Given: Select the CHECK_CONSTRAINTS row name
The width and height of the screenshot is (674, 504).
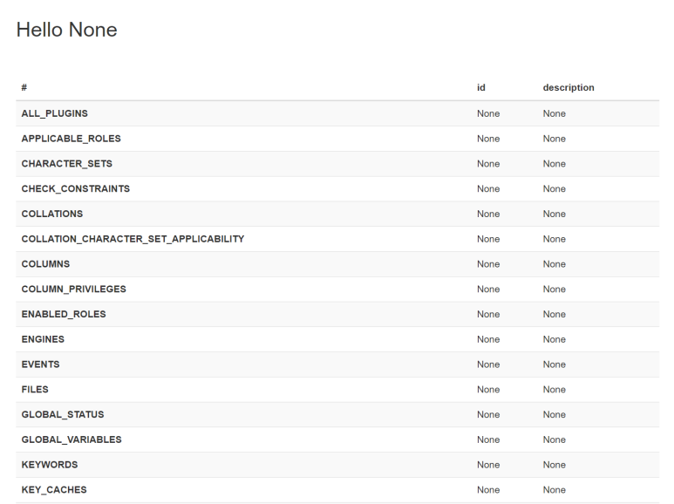Looking at the screenshot, I should [x=76, y=189].
